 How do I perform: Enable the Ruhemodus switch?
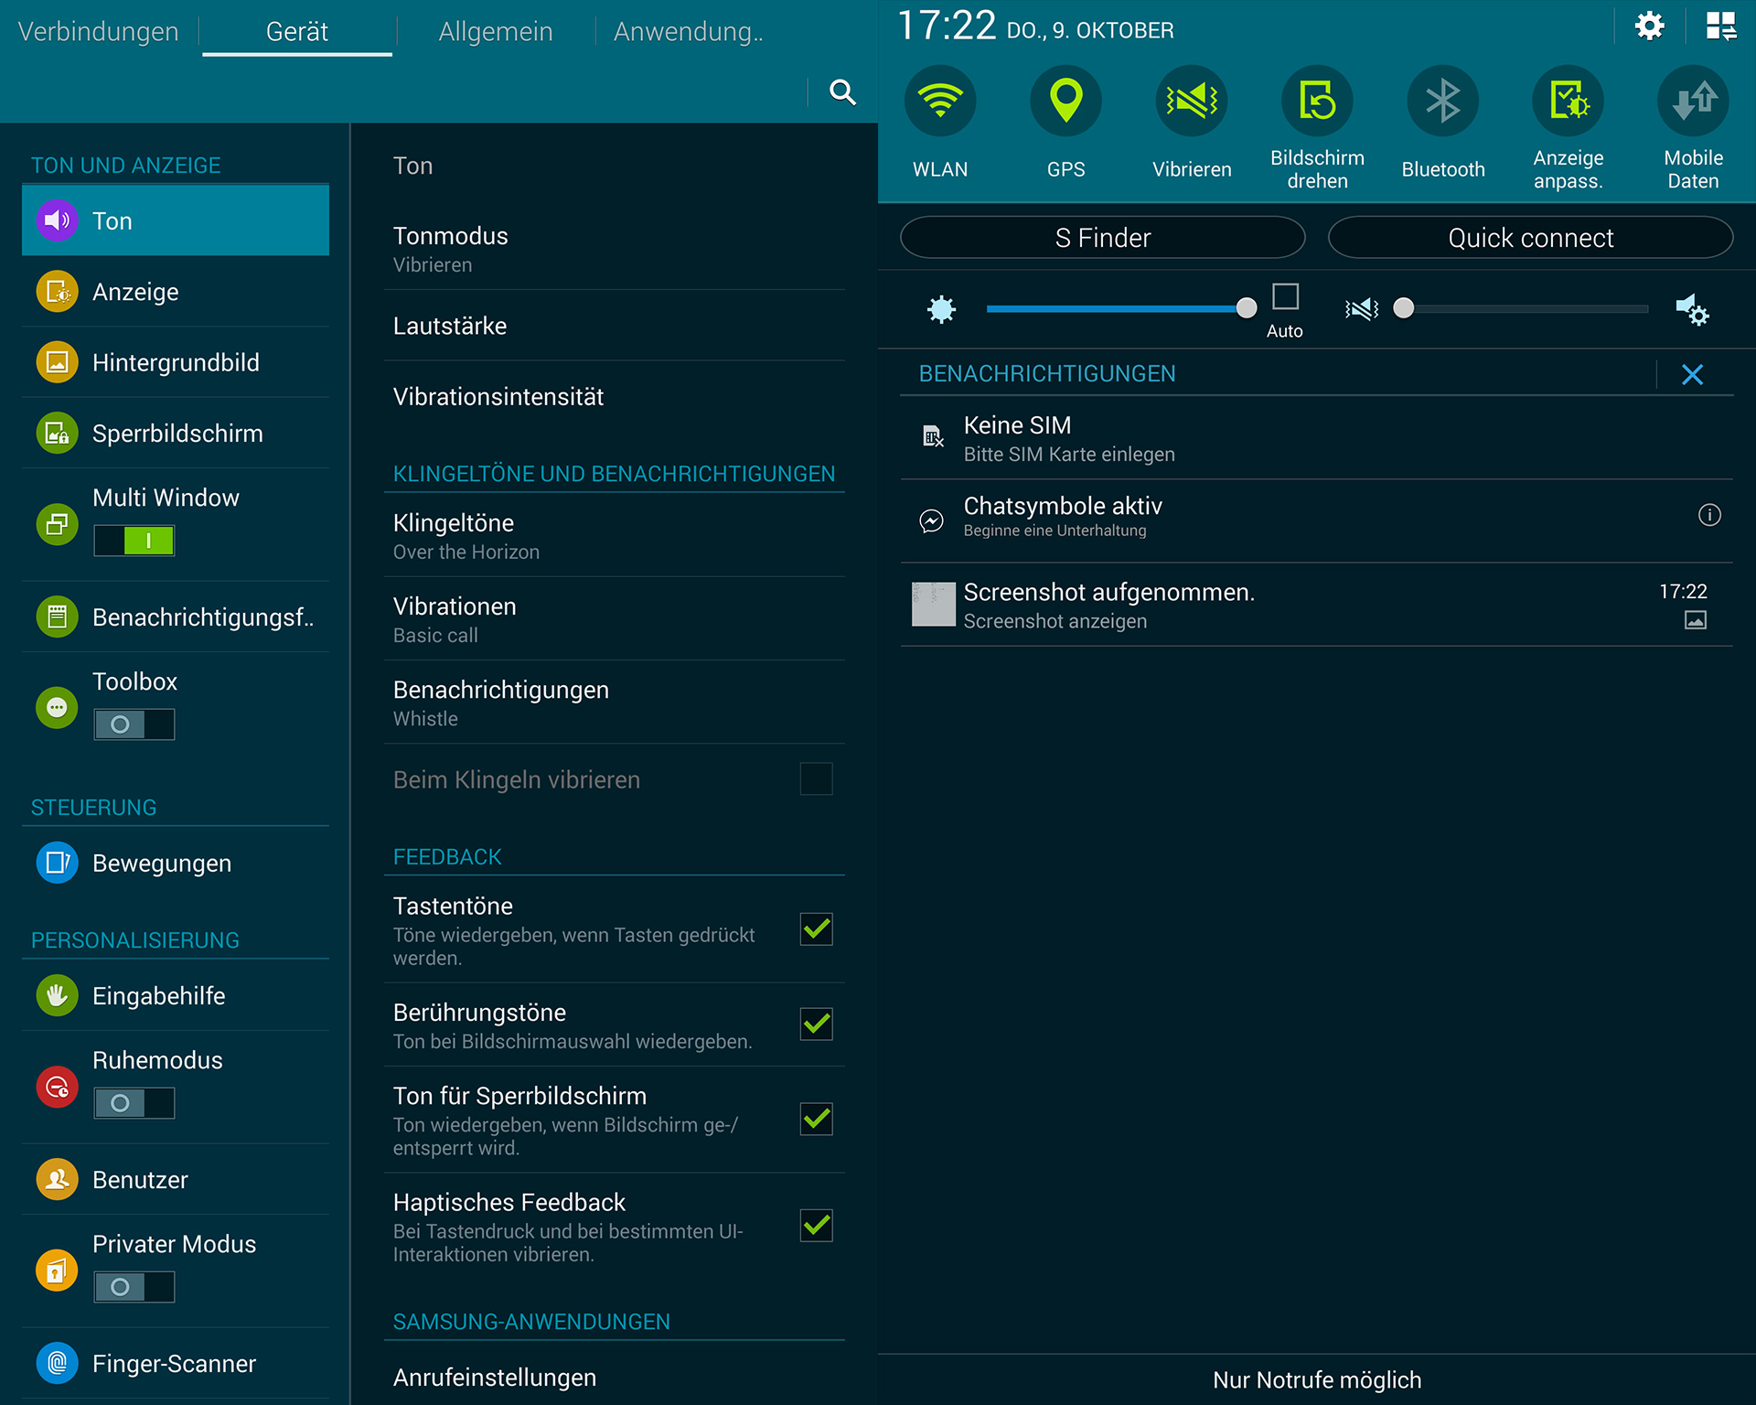point(134,1103)
